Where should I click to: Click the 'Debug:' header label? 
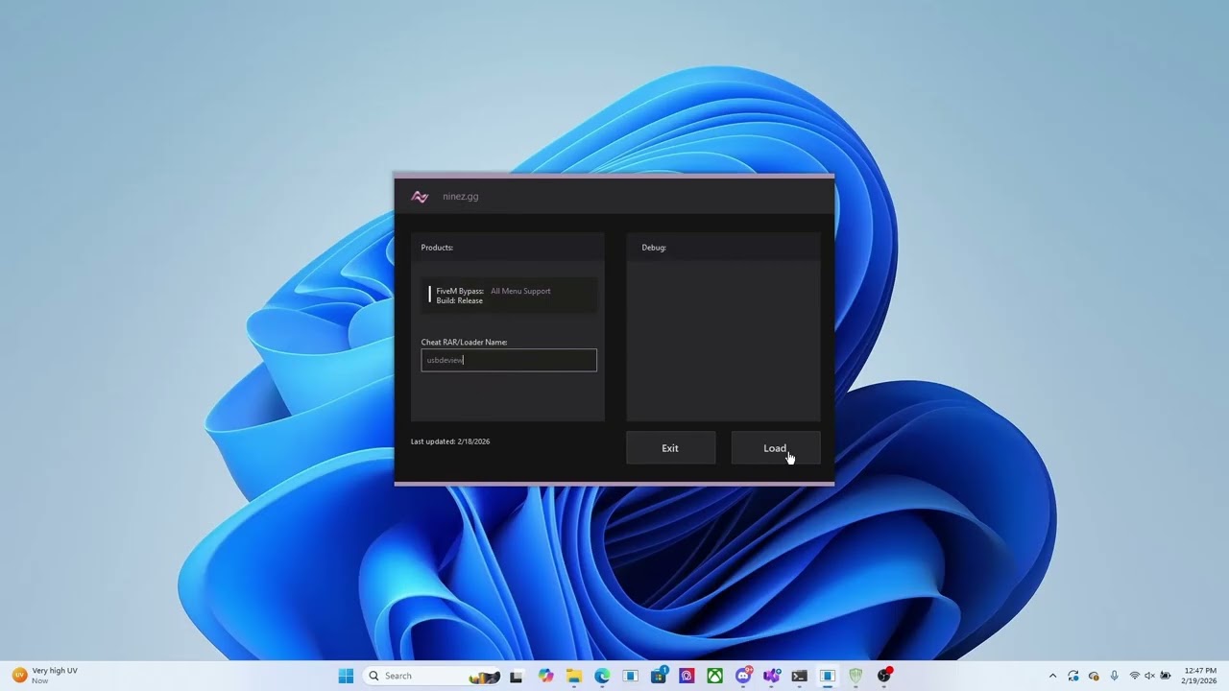[654, 248]
